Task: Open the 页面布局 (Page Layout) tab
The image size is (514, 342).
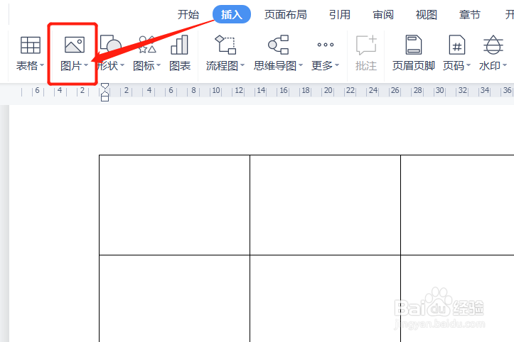Action: point(286,15)
